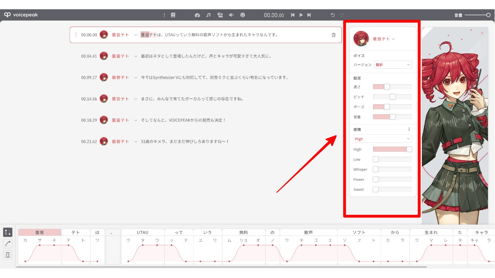The height and width of the screenshot is (278, 495).
Task: Switch to accent point editing mode
Action: pyautogui.click(x=8, y=232)
